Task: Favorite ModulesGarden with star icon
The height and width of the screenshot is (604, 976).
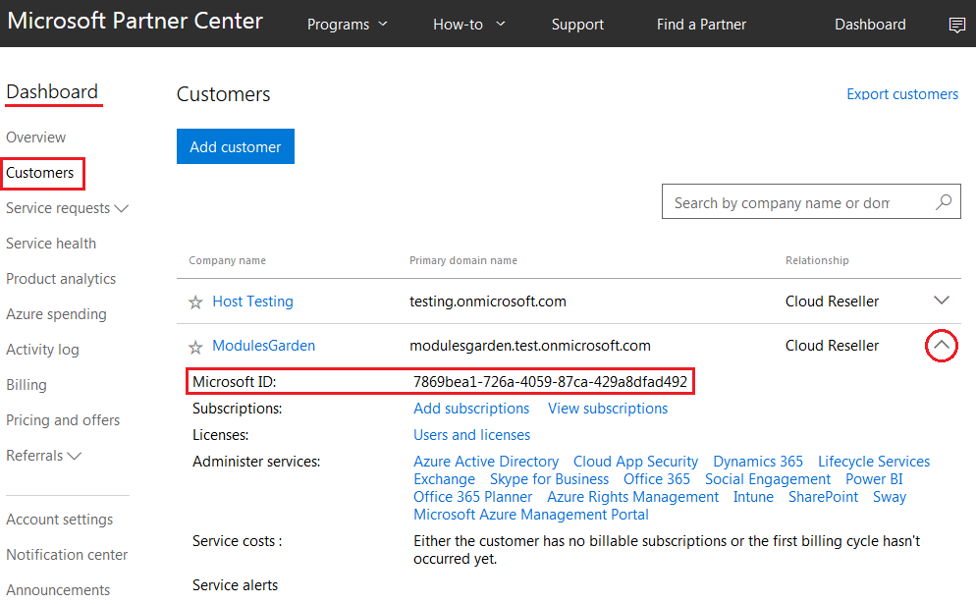Action: [x=195, y=347]
